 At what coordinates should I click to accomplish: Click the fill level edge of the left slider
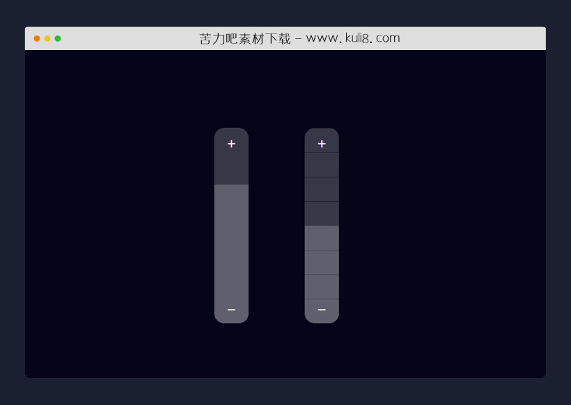[x=231, y=184]
